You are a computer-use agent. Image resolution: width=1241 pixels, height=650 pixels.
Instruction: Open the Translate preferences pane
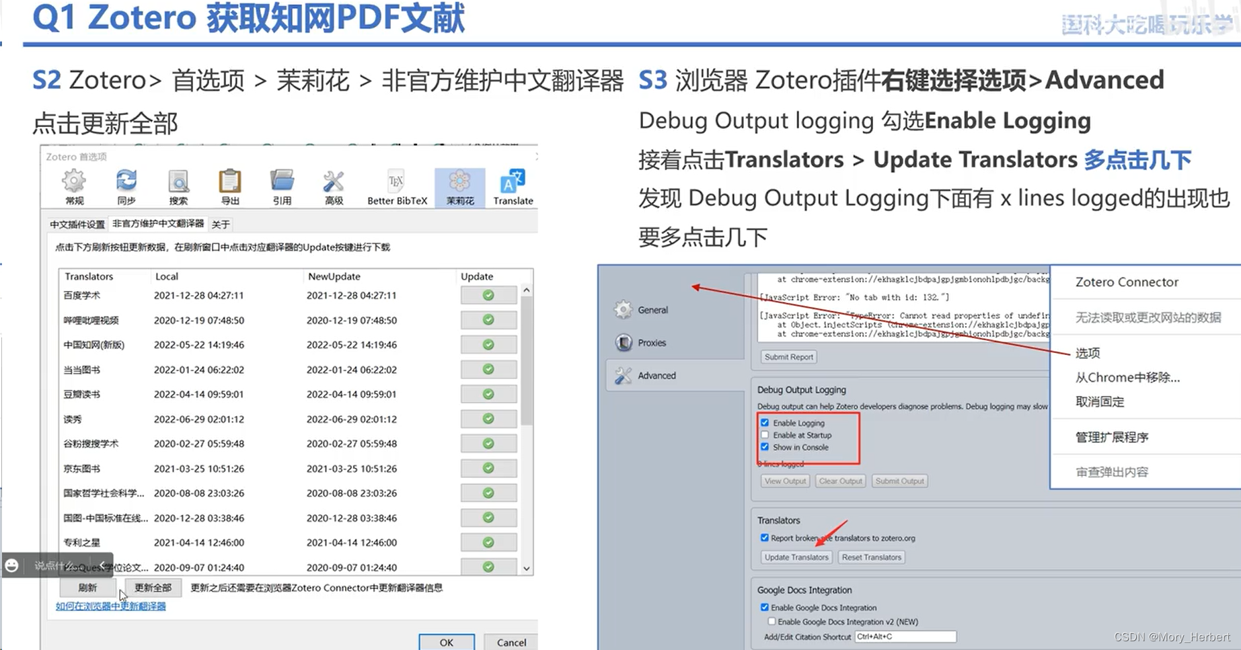513,187
